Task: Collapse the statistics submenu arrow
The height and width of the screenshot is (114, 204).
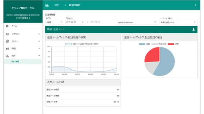Action: point(39,56)
